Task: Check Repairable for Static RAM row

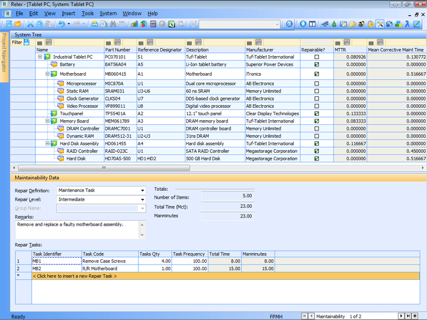Action: point(317,91)
